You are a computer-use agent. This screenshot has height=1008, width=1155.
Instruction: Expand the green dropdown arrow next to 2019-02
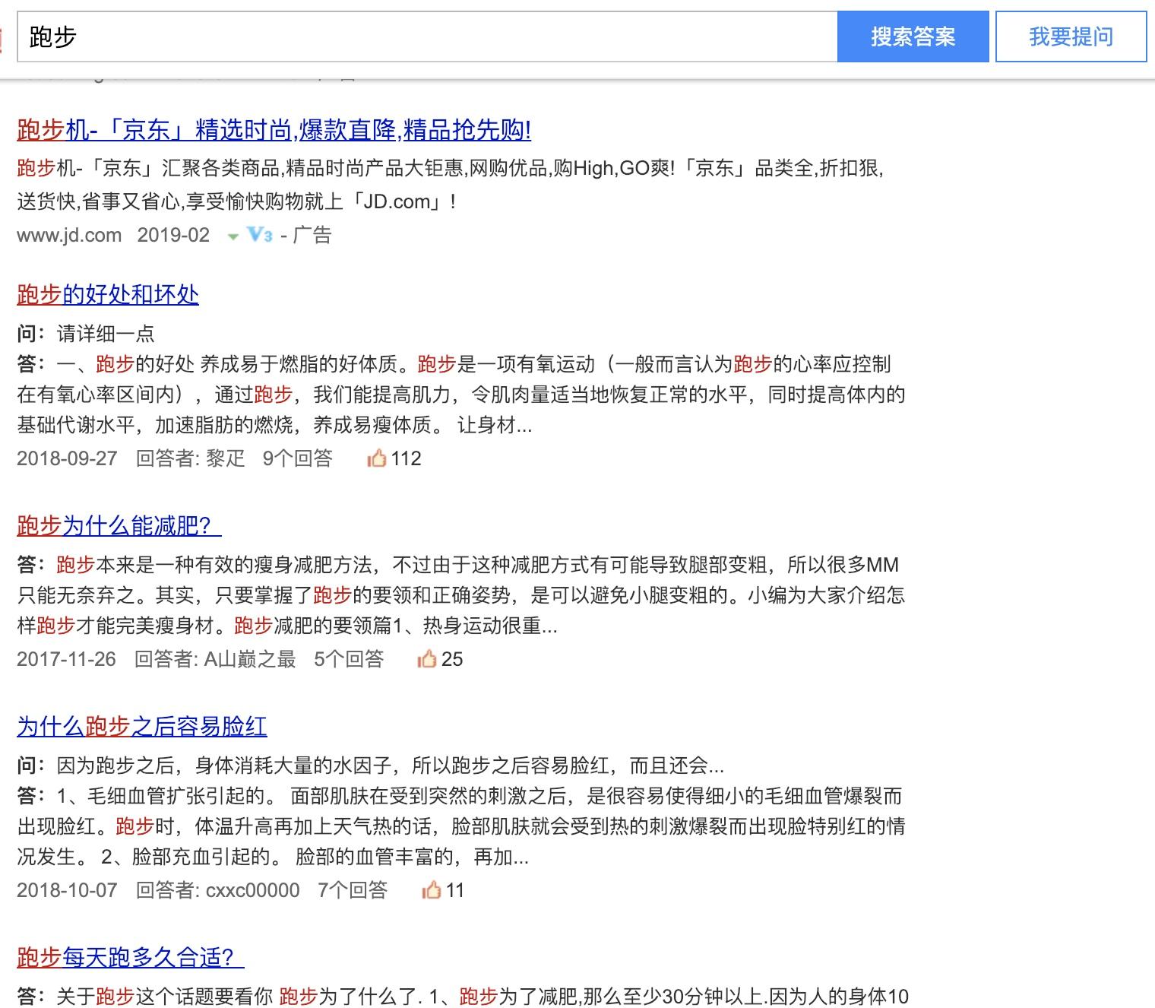pos(233,236)
